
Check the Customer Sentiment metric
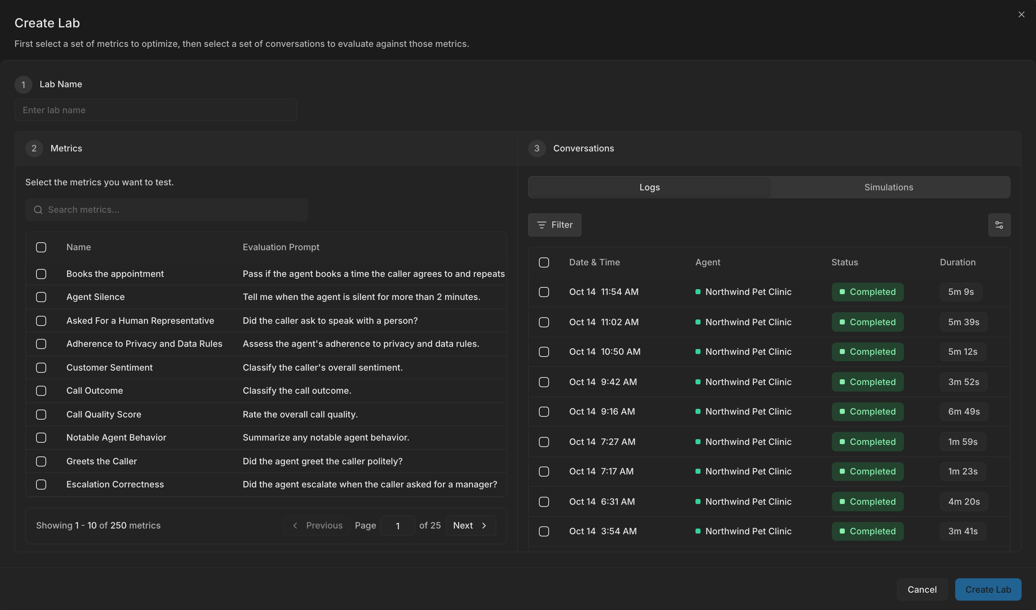point(41,367)
